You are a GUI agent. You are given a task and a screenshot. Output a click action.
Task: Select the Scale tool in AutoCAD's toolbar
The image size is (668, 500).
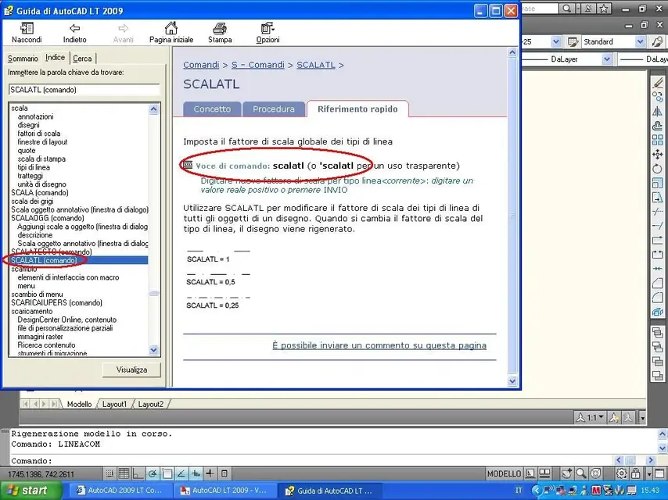tap(657, 183)
